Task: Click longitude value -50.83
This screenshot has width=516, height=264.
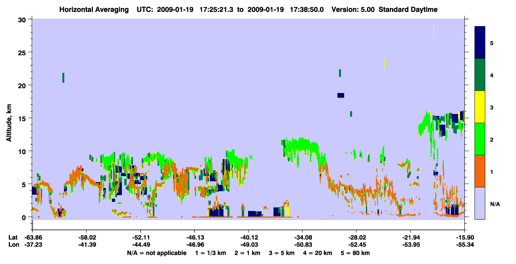Action: [x=302, y=245]
